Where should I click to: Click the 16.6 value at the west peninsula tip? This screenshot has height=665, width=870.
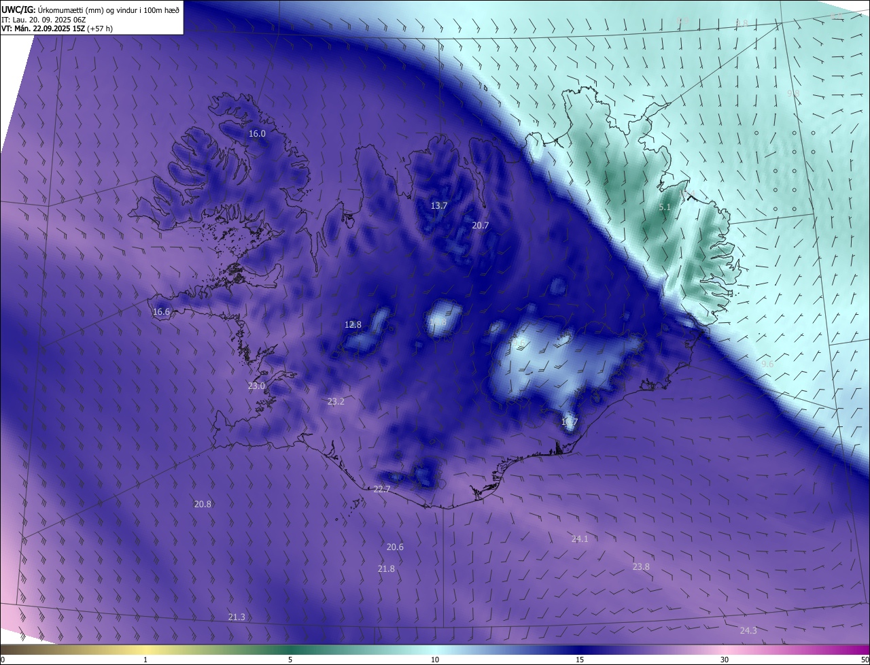coord(161,312)
